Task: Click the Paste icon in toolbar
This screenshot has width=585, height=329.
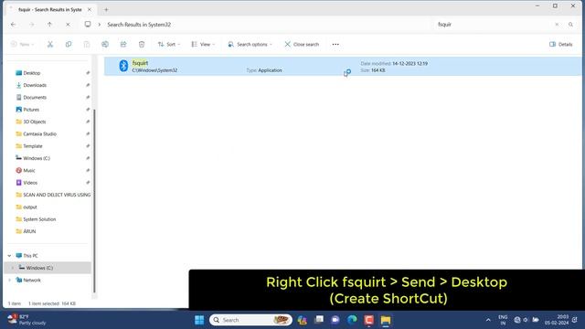Action: (87, 45)
